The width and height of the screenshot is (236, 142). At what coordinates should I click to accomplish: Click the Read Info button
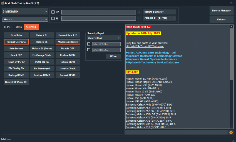coord(16,35)
